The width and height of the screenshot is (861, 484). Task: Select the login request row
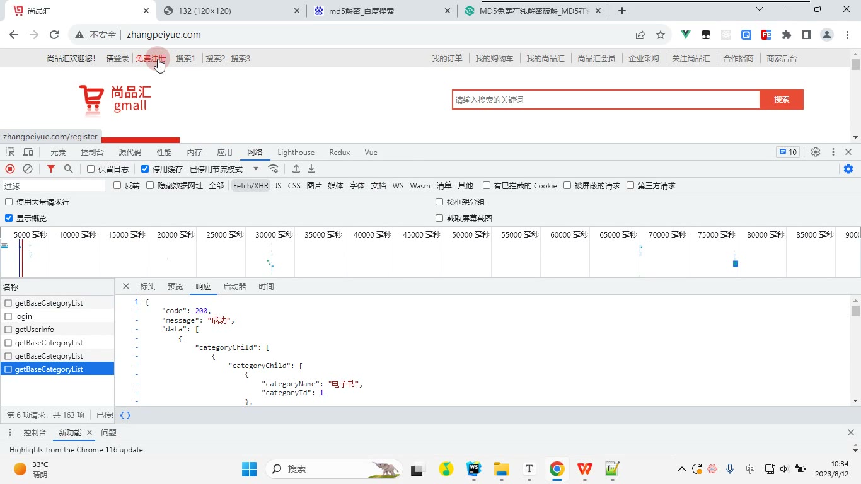coord(57,316)
